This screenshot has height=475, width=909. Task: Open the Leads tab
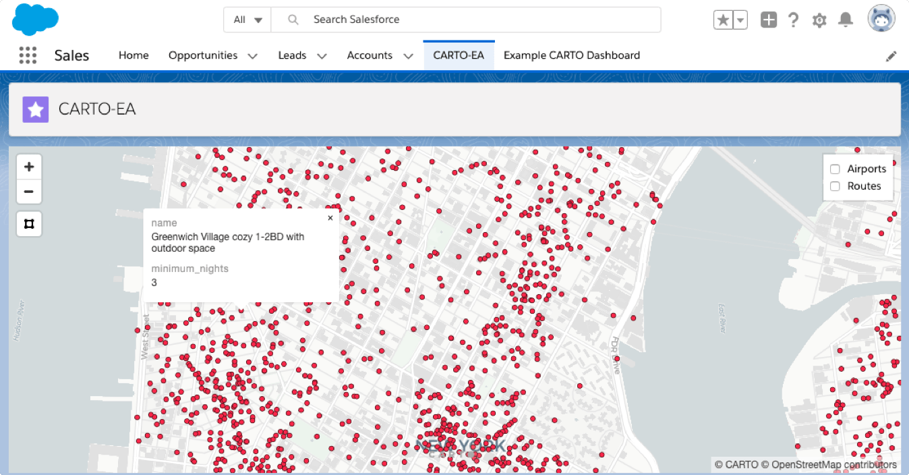click(292, 55)
